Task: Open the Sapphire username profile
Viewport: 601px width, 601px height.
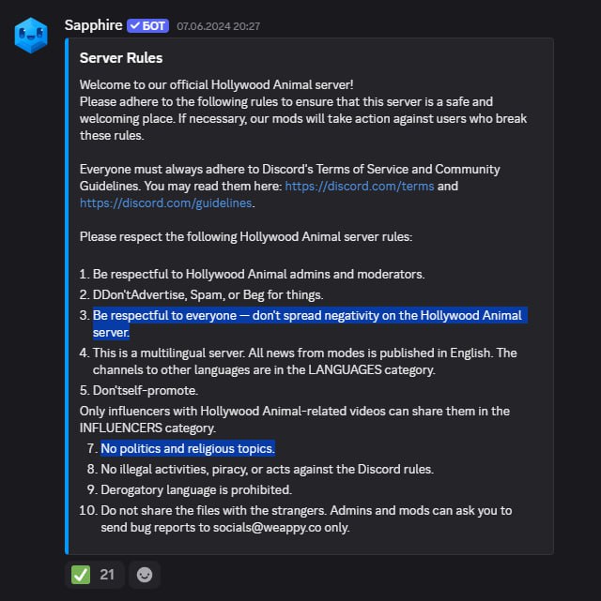Action: coord(93,25)
